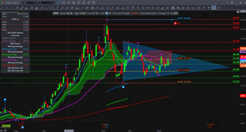Viewport: 246px width, 132px height.
Task: Click the 21.18 resistance level label
Action: coord(236,41)
